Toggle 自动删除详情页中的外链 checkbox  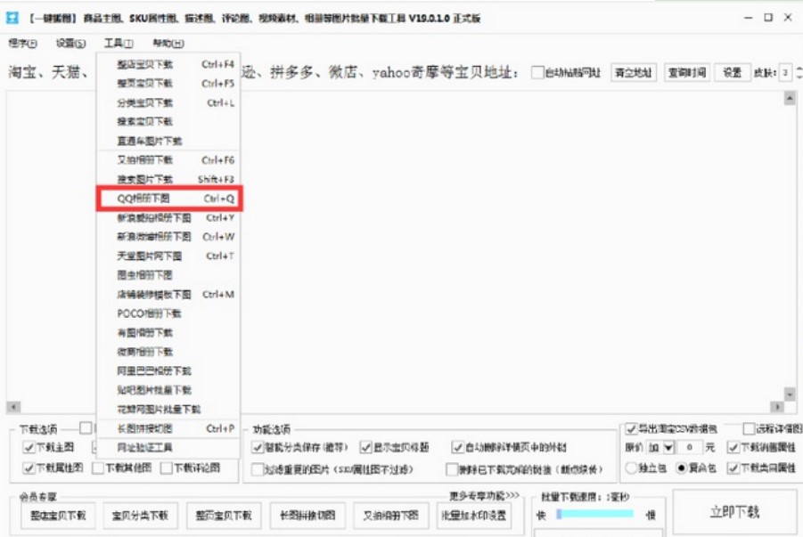458,447
